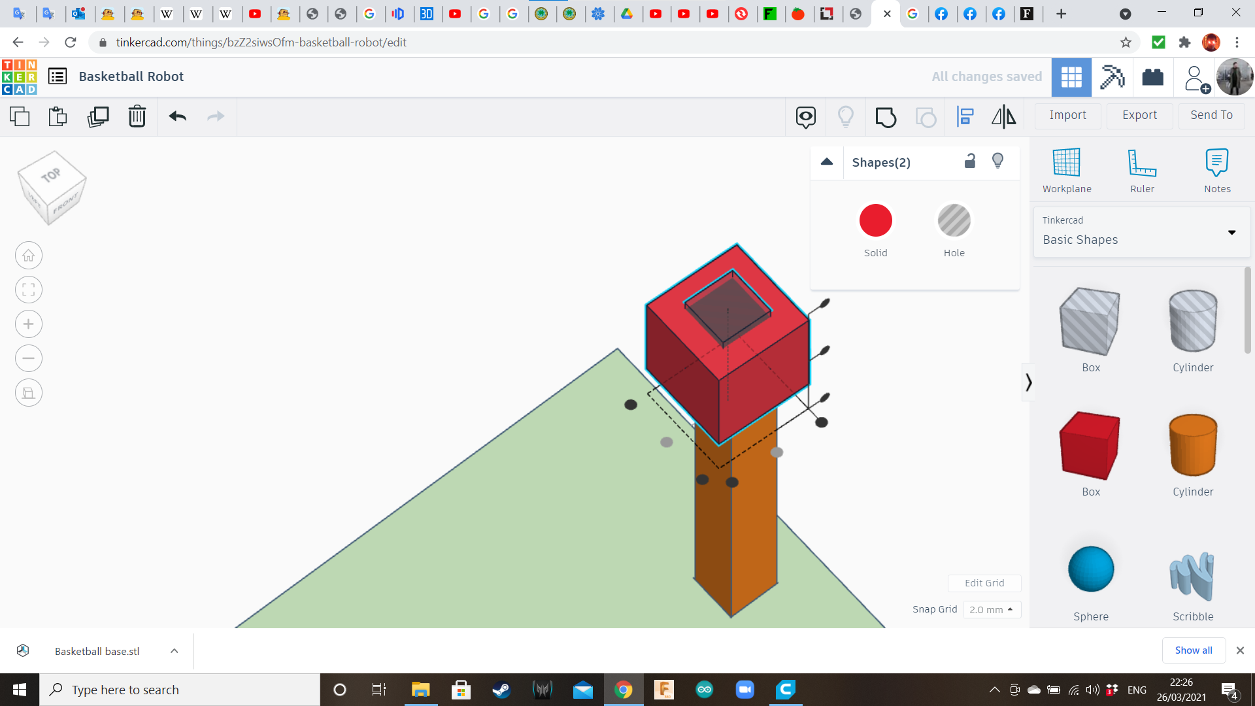Screen dimensions: 1255x706
Task: Click the Workplane tool
Action: tap(1067, 170)
